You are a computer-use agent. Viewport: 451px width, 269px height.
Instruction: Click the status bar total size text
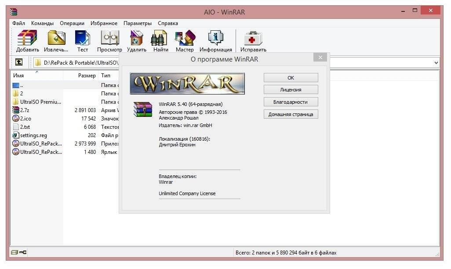286,253
